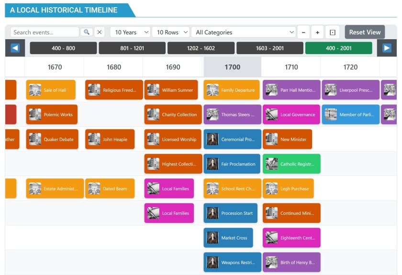Select the 1603 - 2001 period tab
Viewport: 402px width, 275px height.
click(x=270, y=48)
